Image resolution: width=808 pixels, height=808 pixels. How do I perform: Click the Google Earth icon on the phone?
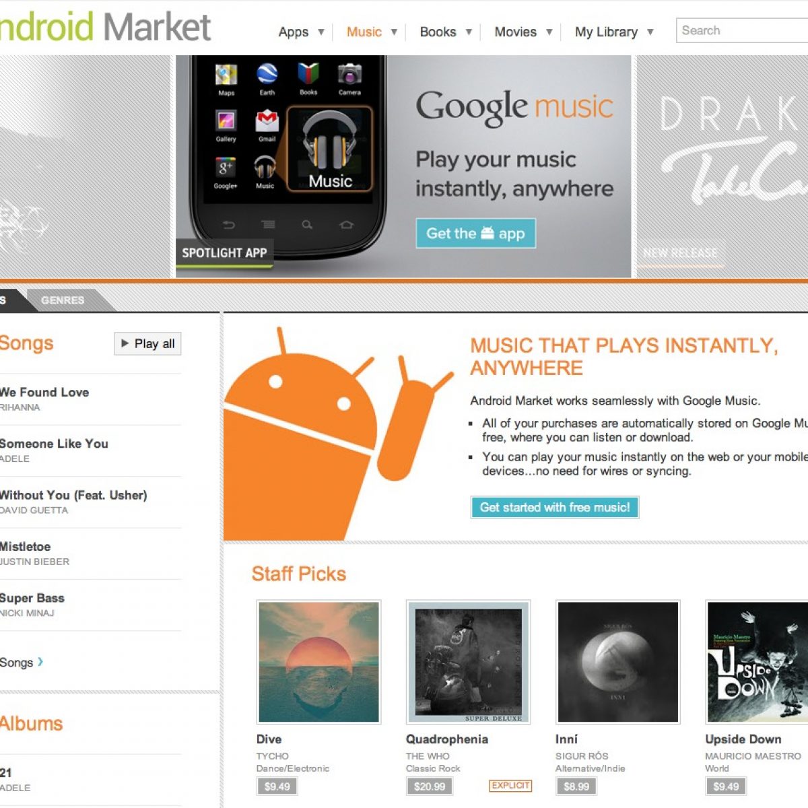coord(267,75)
